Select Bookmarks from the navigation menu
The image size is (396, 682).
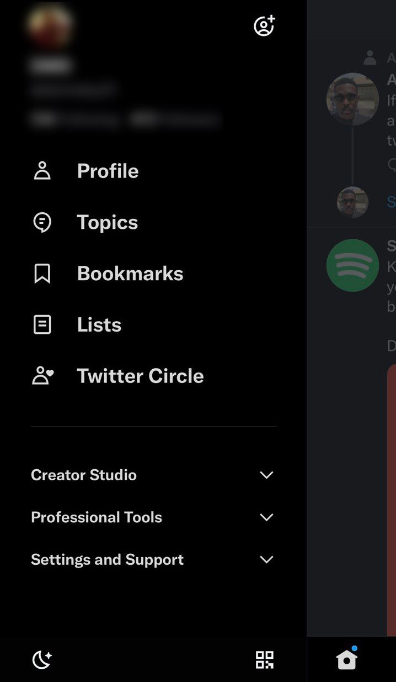[130, 274]
